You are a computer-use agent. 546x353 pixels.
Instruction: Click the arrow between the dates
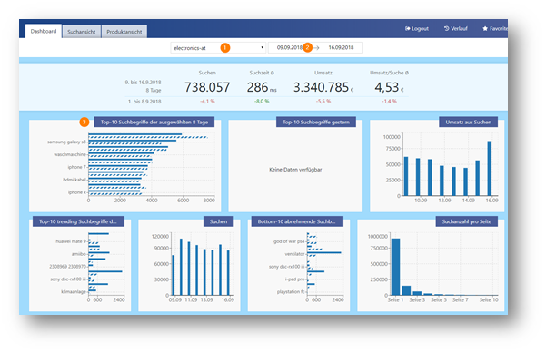click(x=316, y=48)
